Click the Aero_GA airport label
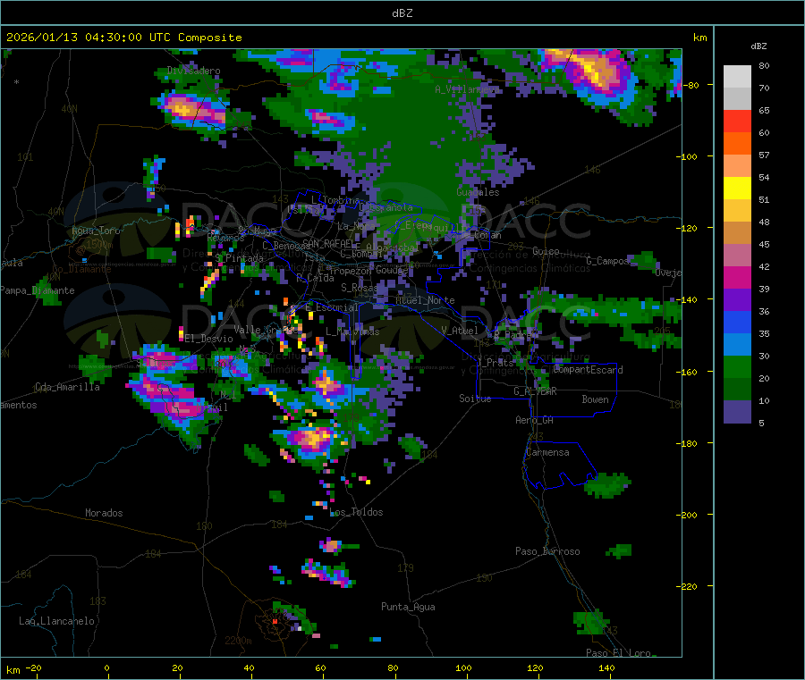This screenshot has height=680, width=805. pyautogui.click(x=534, y=420)
